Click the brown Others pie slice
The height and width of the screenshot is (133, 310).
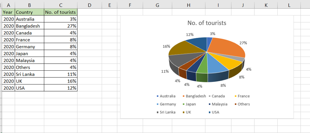click(x=188, y=64)
